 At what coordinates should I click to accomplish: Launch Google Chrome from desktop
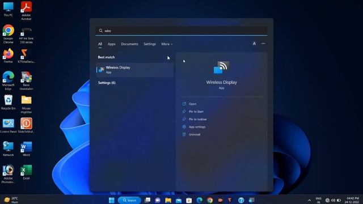tap(9, 34)
